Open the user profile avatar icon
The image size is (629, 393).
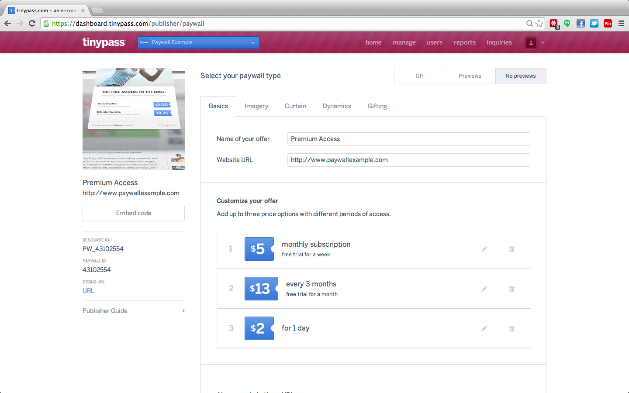point(531,42)
